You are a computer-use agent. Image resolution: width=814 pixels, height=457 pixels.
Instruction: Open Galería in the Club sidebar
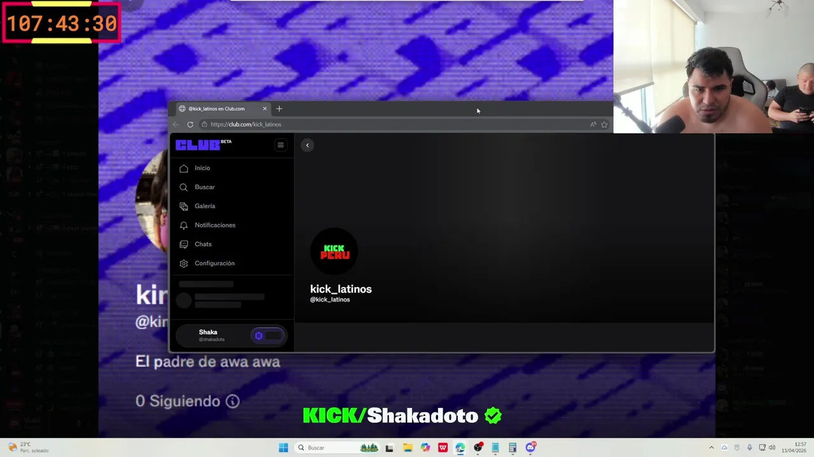pyautogui.click(x=205, y=206)
